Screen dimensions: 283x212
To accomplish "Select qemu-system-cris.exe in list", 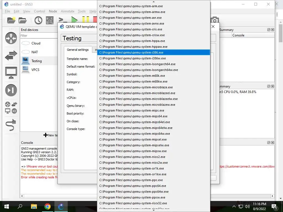I will pyautogui.click(x=154, y=29).
